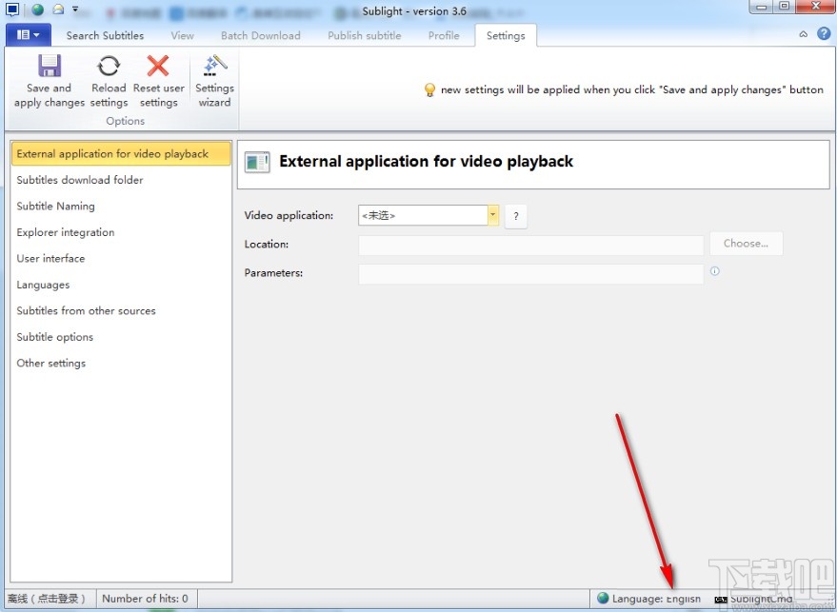Open the Settings tab
The image size is (837, 612).
[x=505, y=35]
